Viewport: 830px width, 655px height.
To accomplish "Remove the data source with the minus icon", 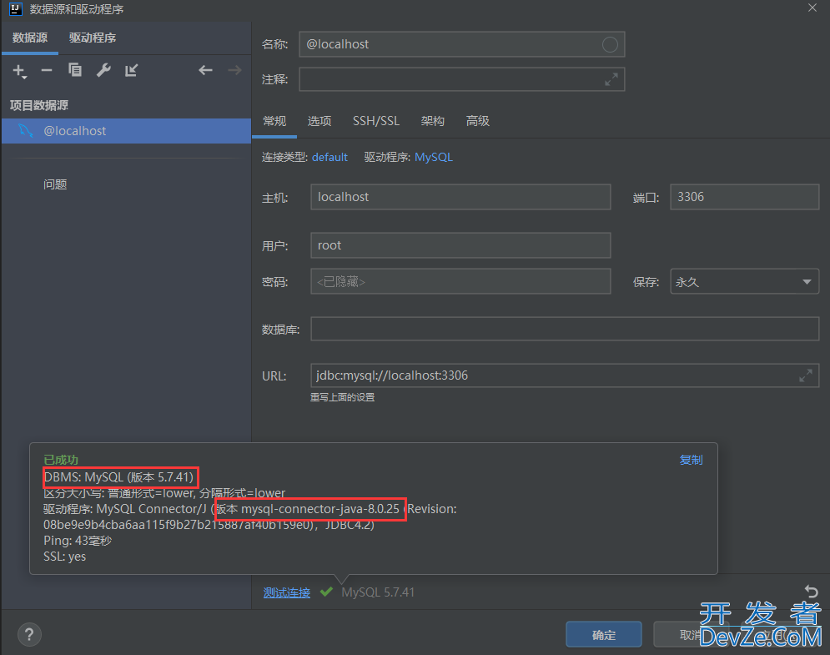I will (47, 70).
